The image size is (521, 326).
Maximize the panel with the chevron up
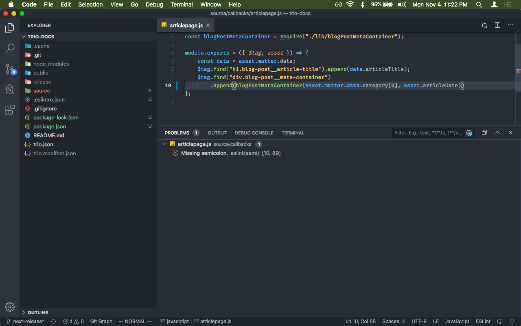497,133
